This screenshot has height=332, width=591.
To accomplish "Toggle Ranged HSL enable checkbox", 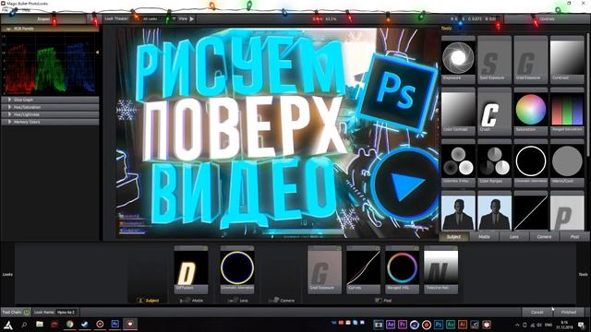I will point(416,248).
